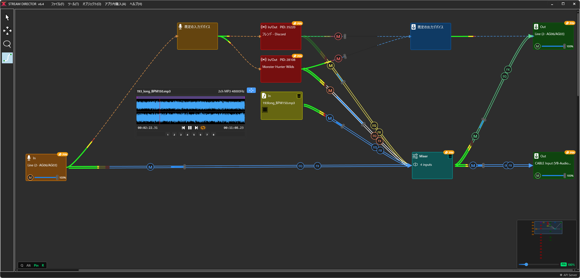Open yellow FX node near the mixer
Viewport: 580px width, 278px height.
379,132
